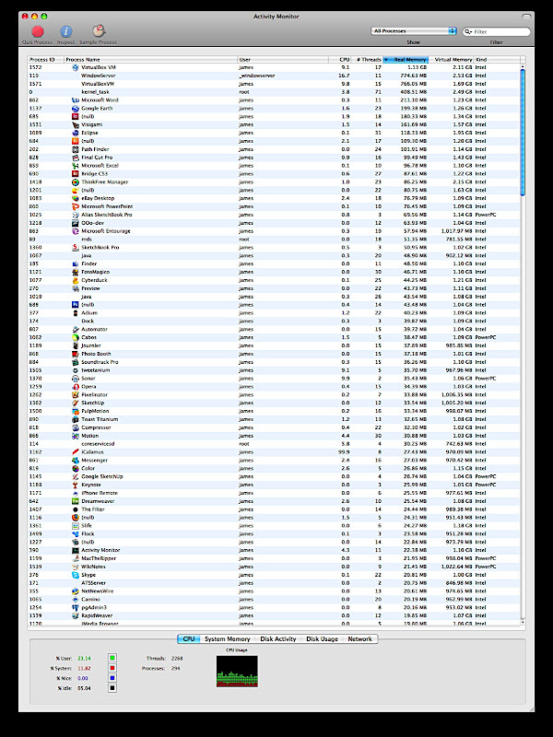Screen dimensions: 553x737
Task: Select the Path Finder process icon
Action: [x=76, y=149]
